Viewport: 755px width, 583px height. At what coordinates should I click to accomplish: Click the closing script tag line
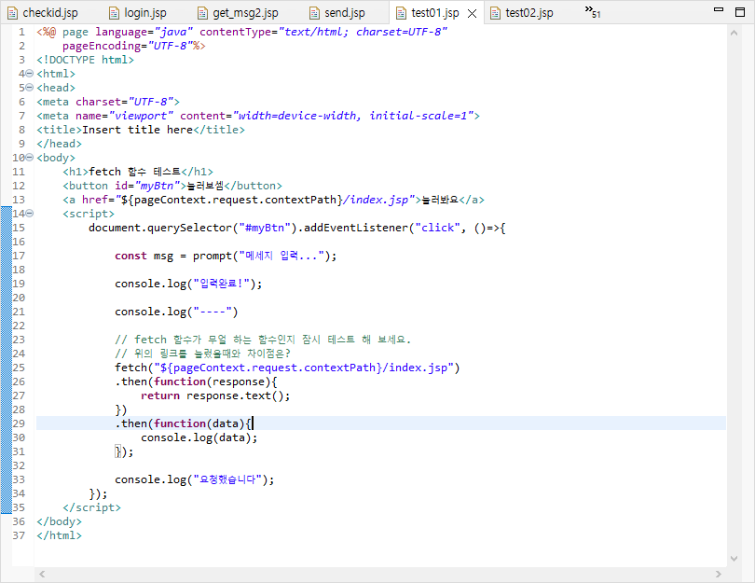pos(91,507)
